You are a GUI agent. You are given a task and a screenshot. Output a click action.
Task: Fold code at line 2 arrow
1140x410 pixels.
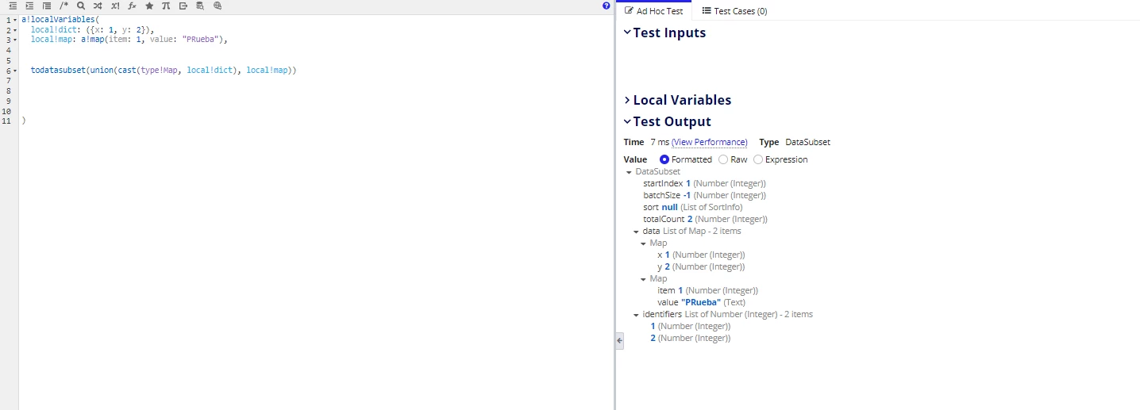(15, 29)
